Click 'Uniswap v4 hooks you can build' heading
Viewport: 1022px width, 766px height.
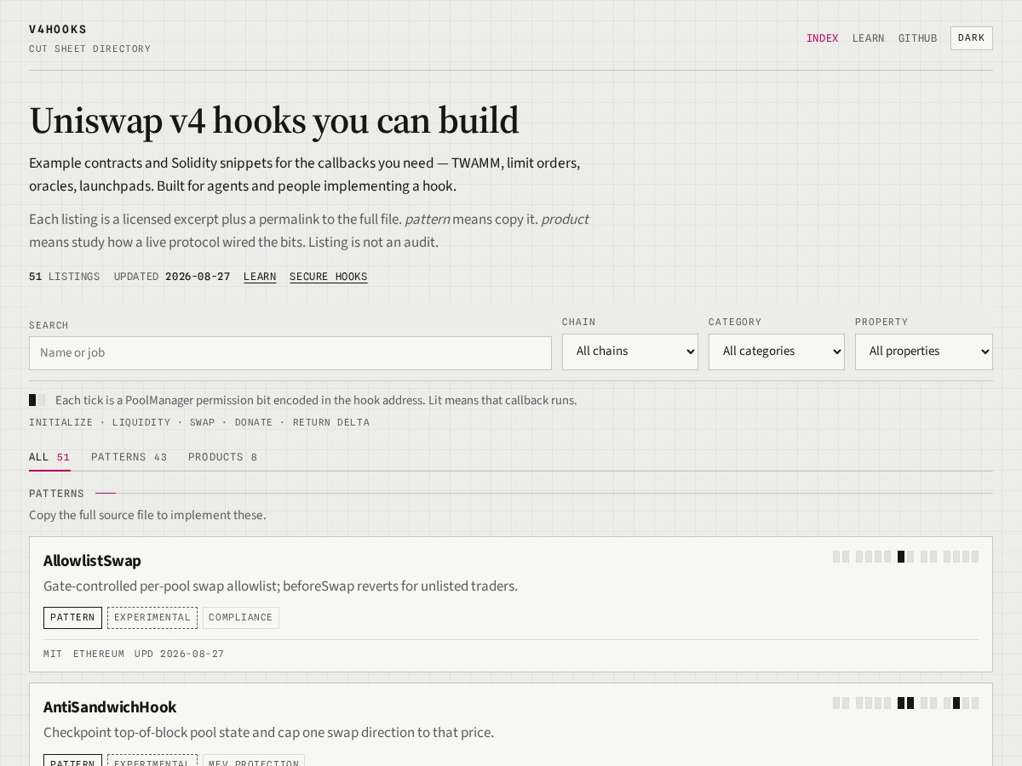(274, 121)
